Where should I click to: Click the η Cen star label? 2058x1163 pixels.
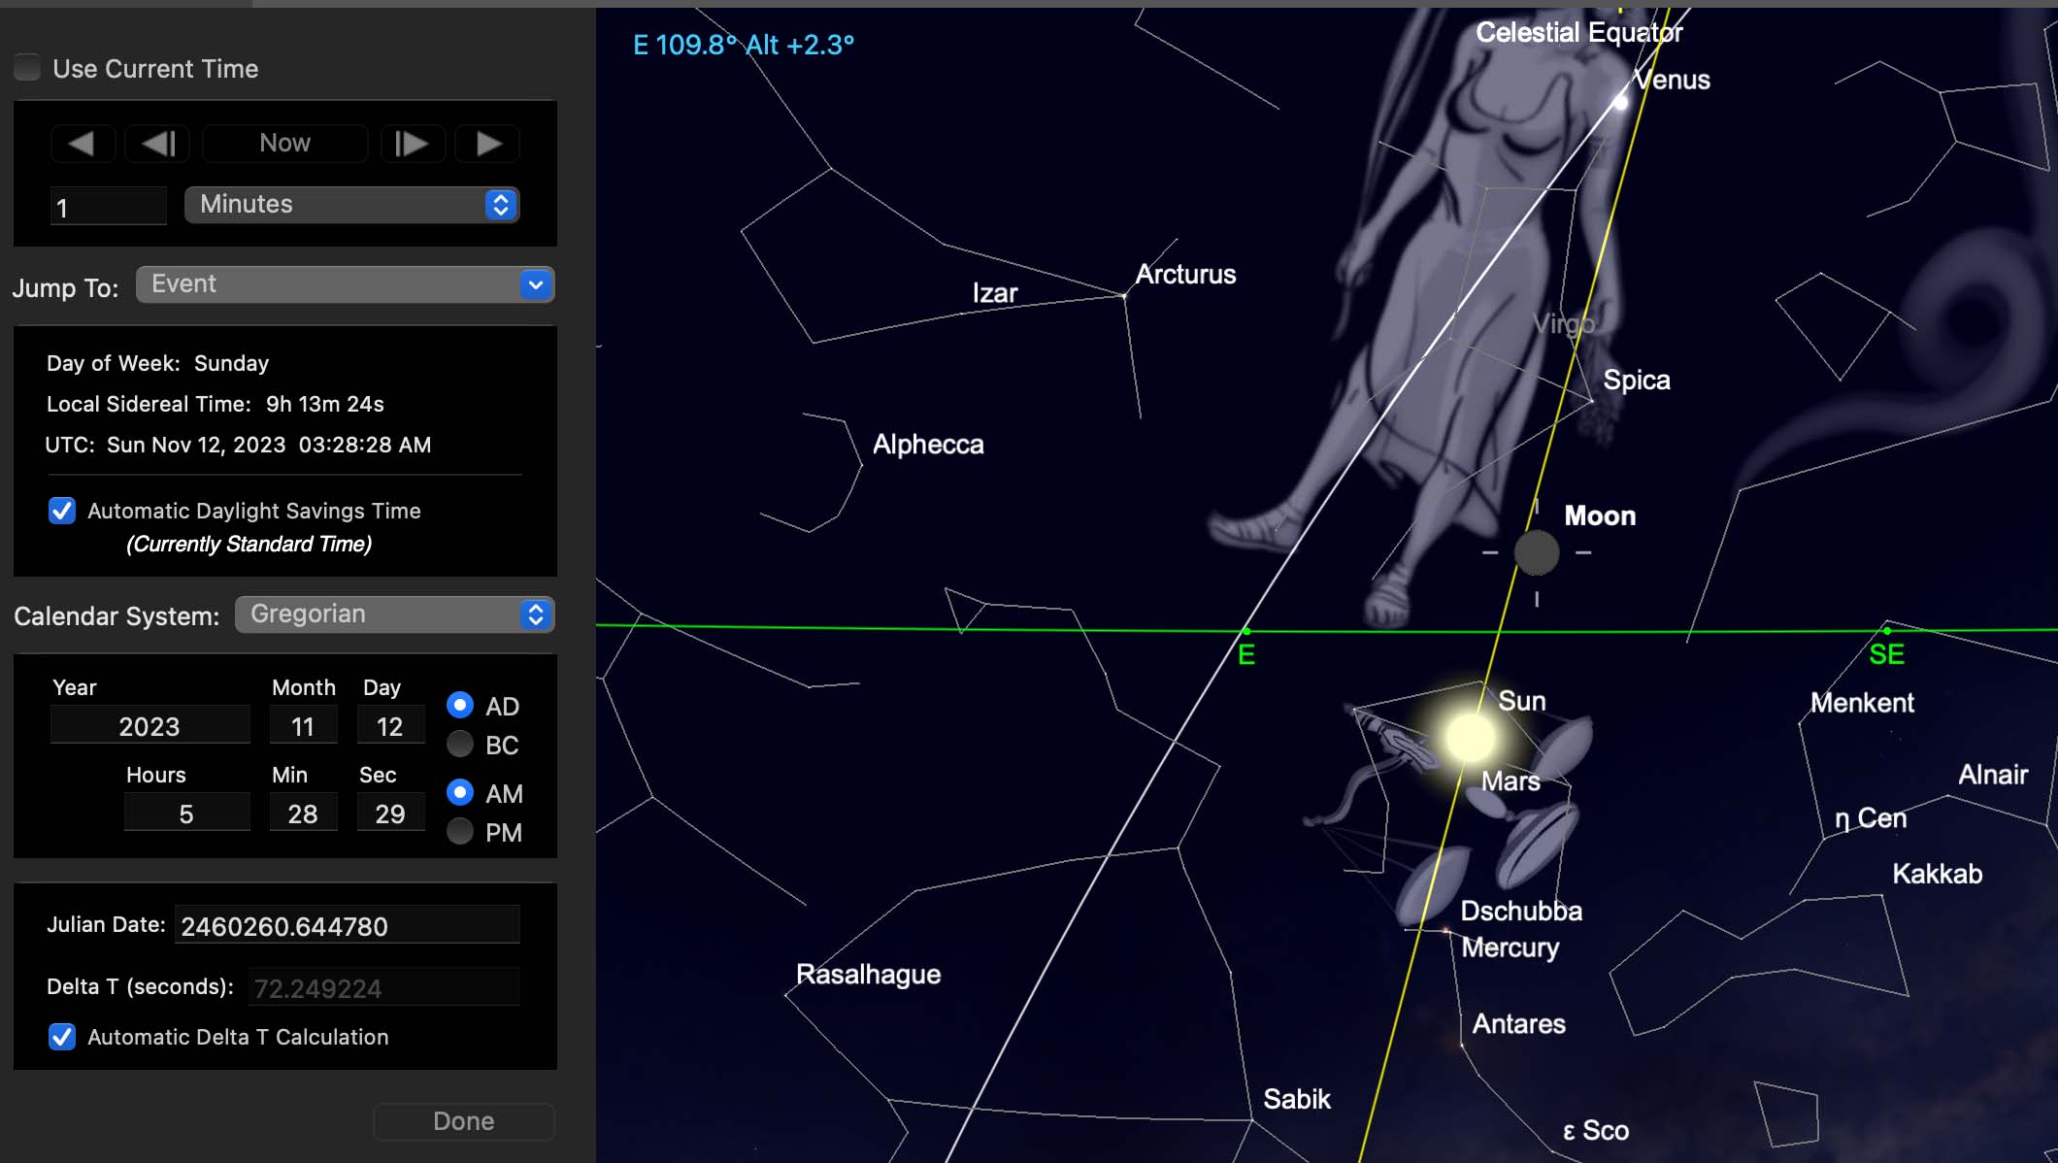(x=1871, y=819)
